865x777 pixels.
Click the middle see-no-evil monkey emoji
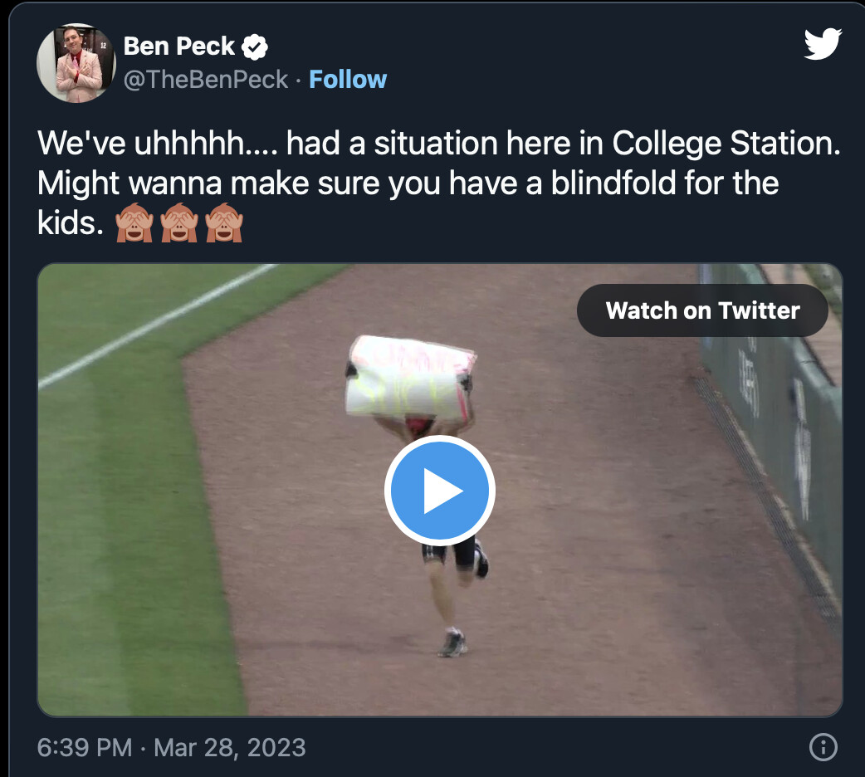pos(178,223)
